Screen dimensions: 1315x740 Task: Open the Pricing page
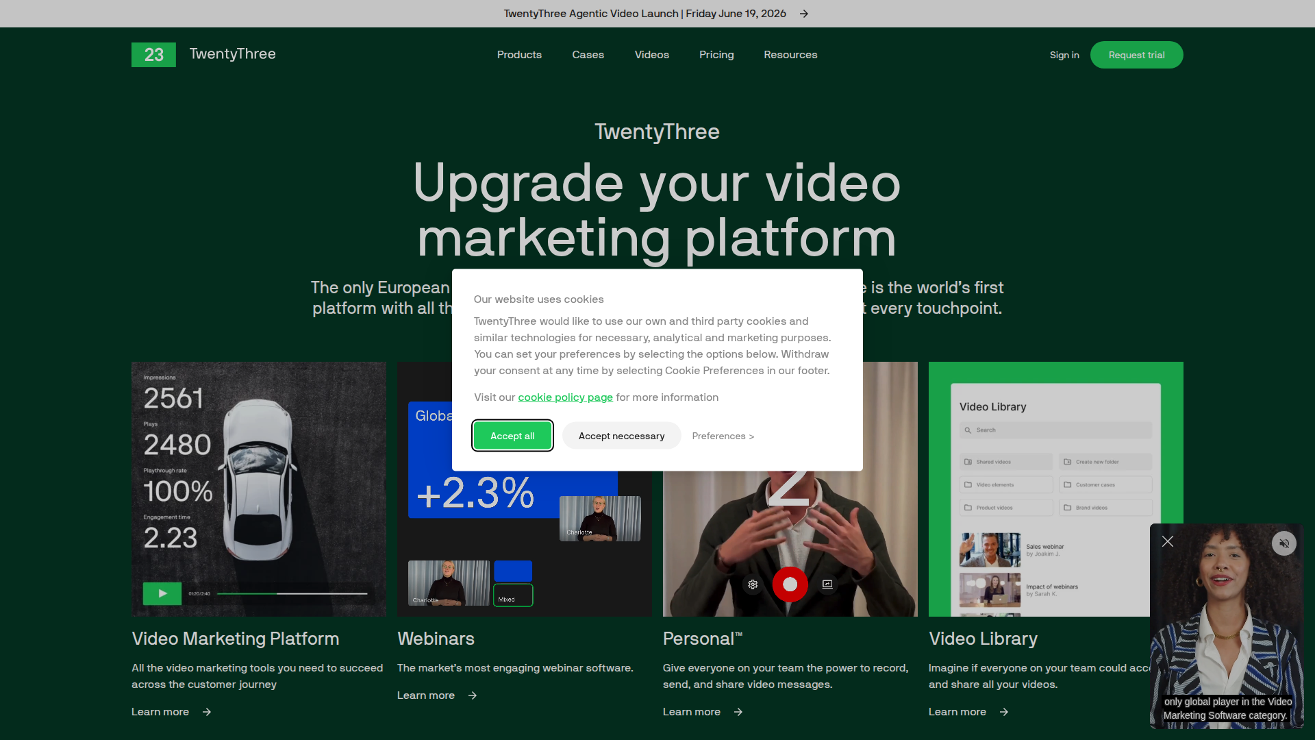pos(716,55)
